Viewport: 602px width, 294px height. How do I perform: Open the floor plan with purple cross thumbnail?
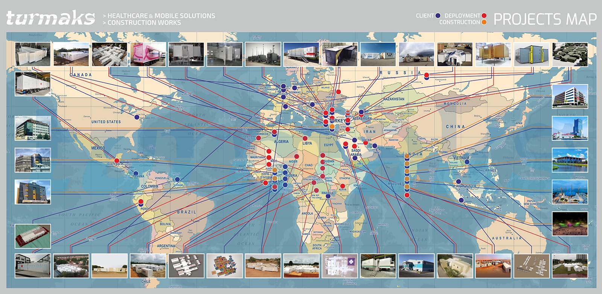pos(340,265)
